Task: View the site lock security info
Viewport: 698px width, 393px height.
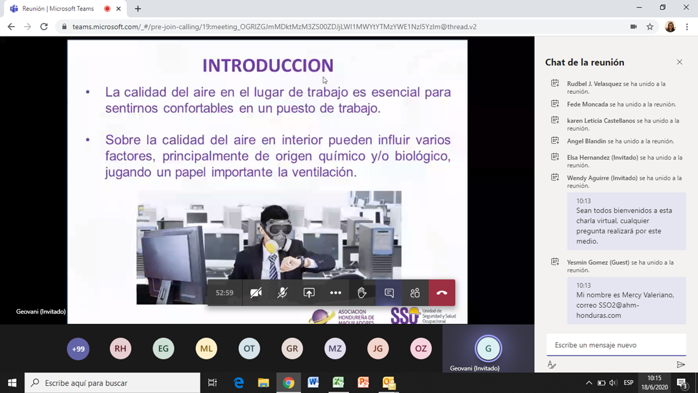Action: (x=64, y=27)
